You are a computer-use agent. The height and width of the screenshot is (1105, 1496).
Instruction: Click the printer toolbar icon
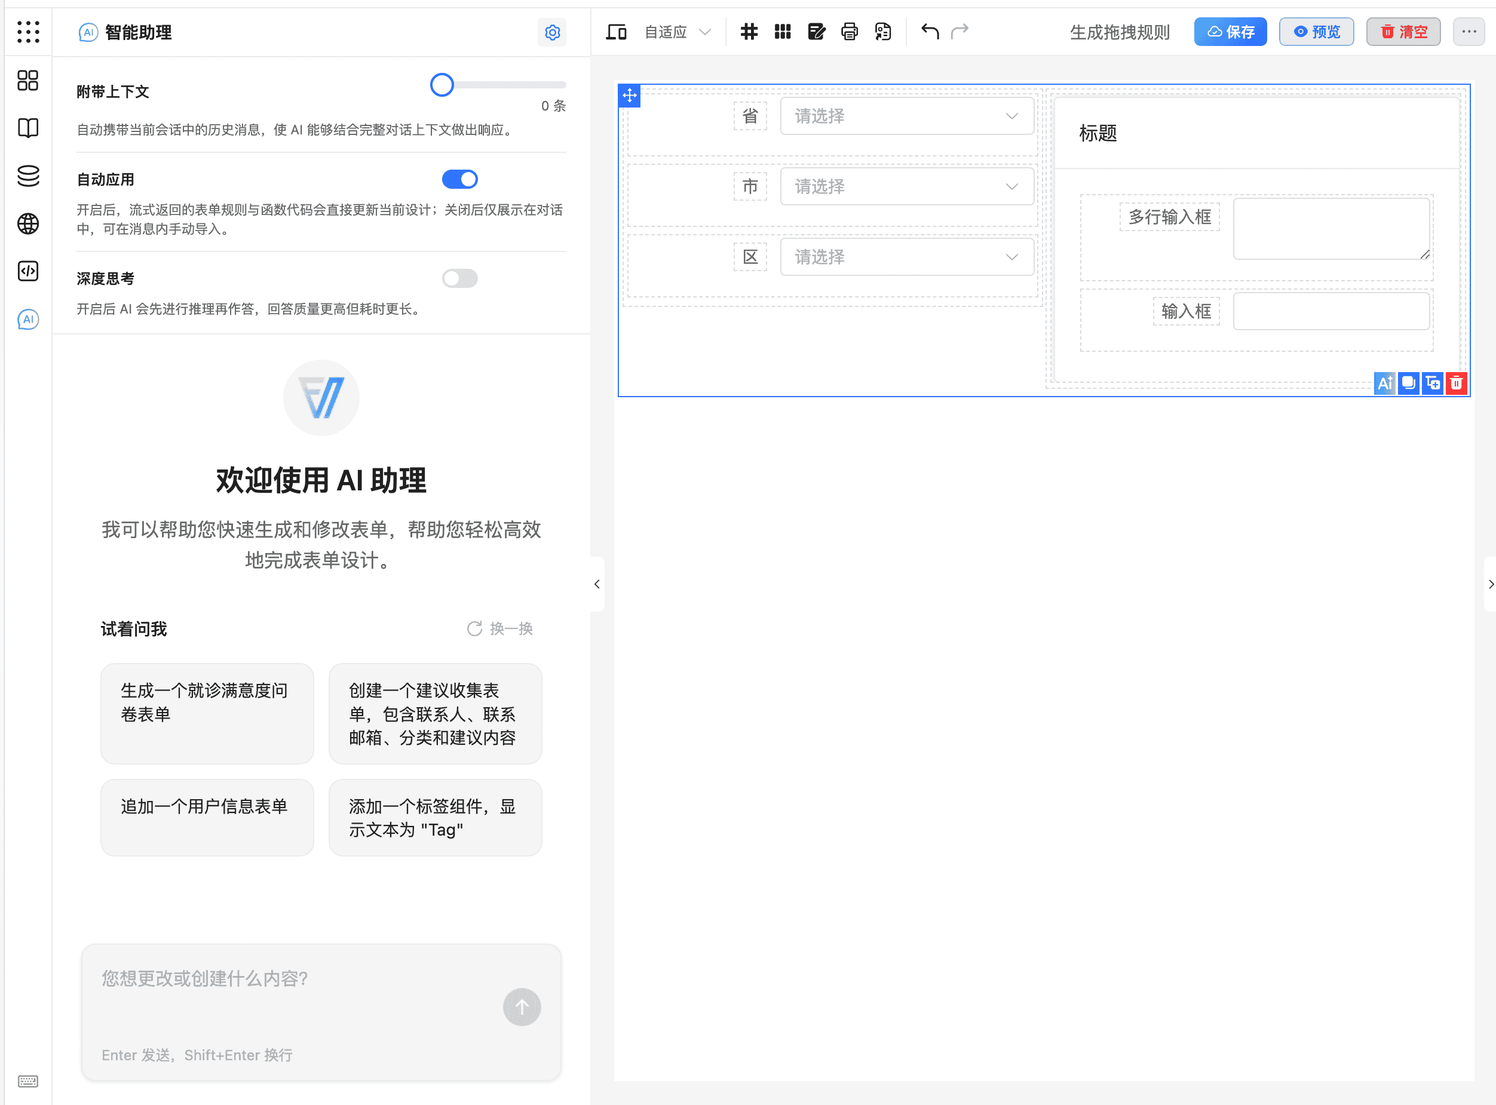pos(850,32)
